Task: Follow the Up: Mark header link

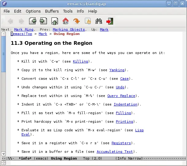Action: 104,29
